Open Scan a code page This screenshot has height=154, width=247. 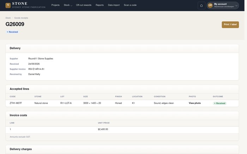tap(130, 5)
